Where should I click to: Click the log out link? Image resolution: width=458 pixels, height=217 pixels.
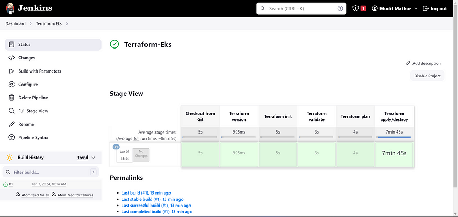click(x=435, y=9)
